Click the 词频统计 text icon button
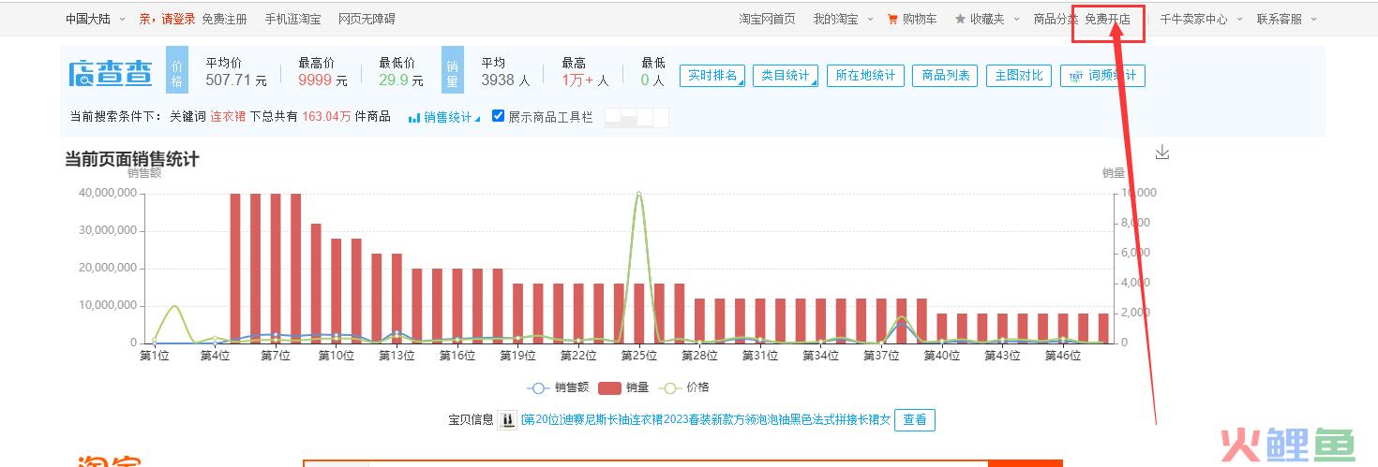This screenshot has width=1378, height=467. (1075, 76)
